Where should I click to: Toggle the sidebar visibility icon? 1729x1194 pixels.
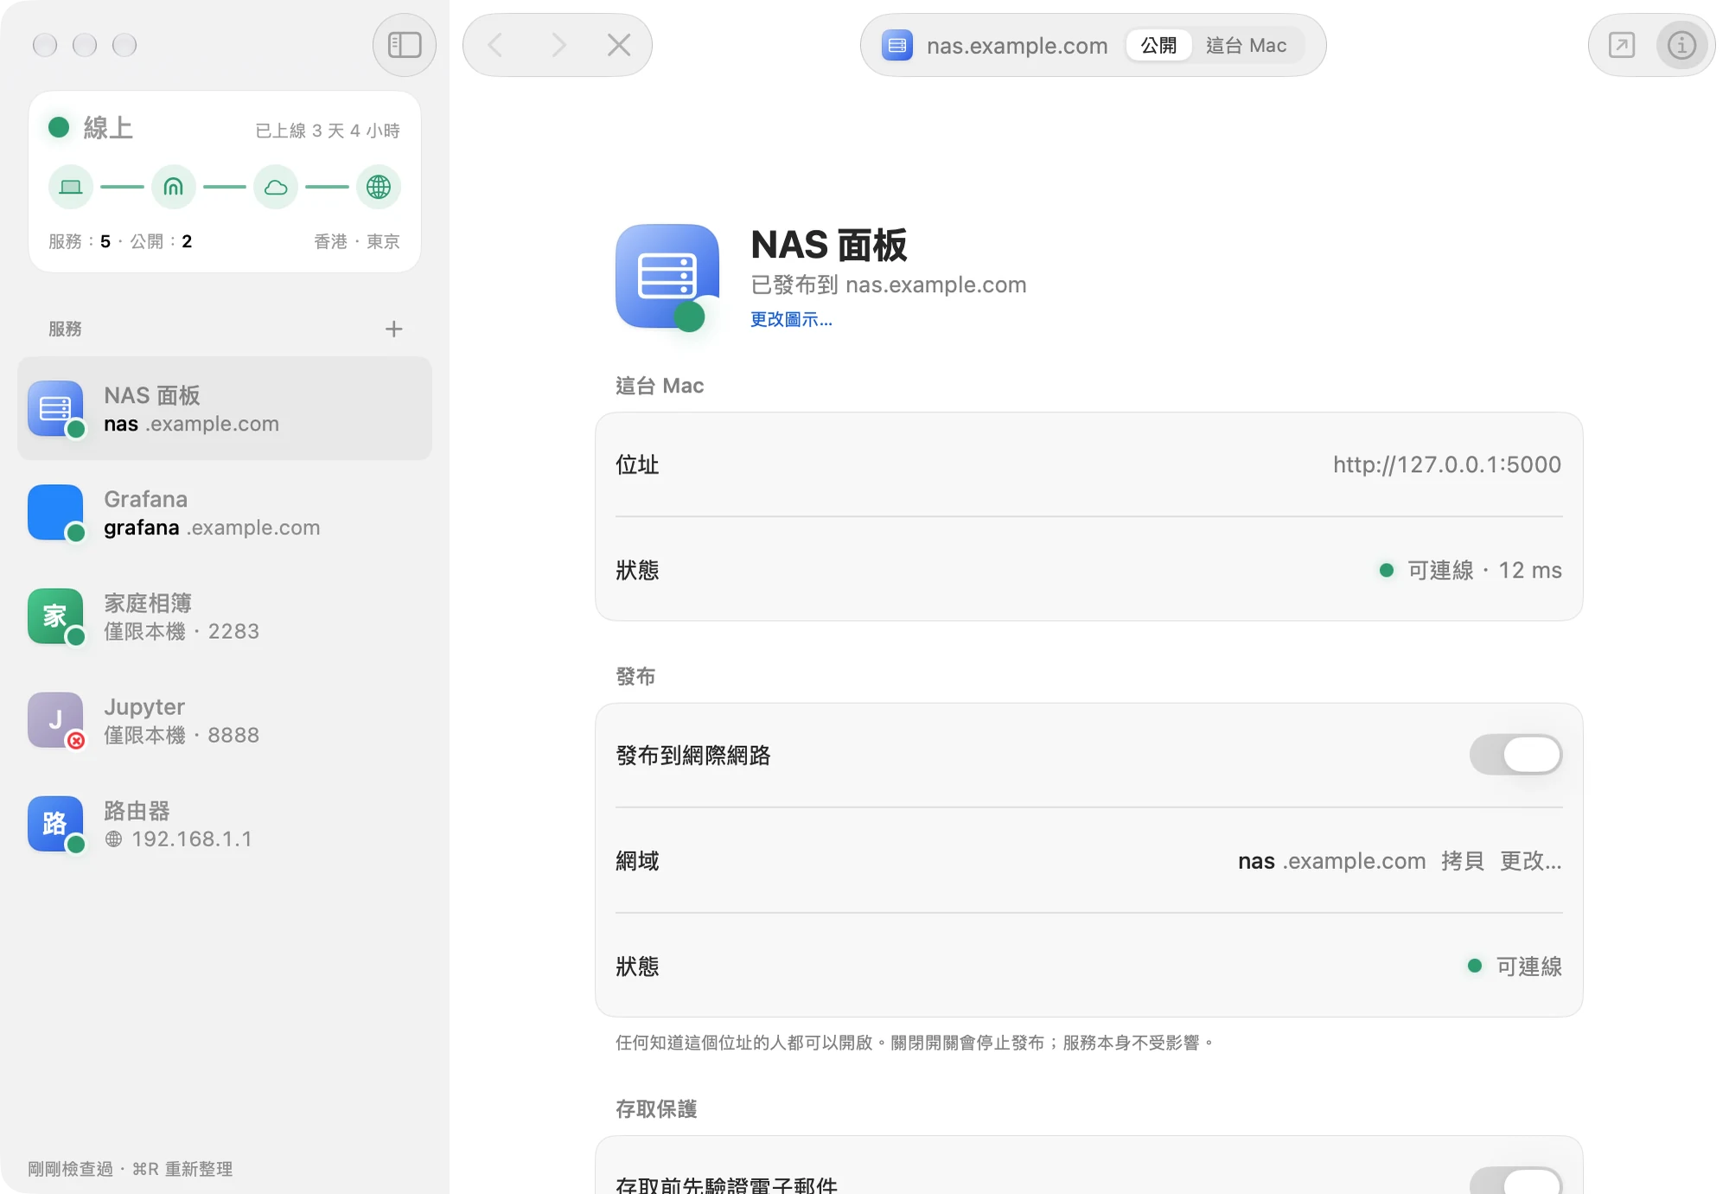coord(404,45)
